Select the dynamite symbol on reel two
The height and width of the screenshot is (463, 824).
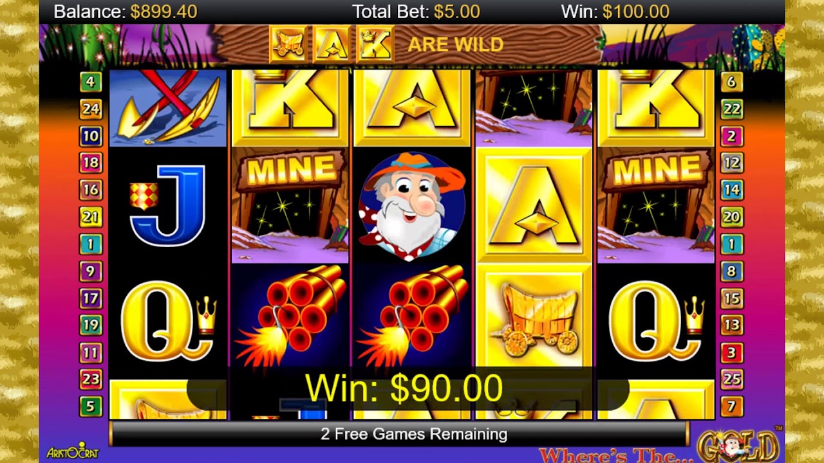tap(290, 315)
